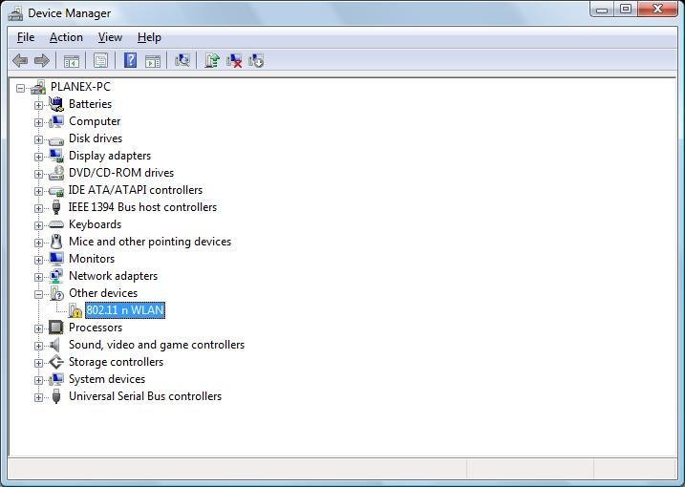Select the Batteries category icon
The image size is (685, 487).
pyautogui.click(x=56, y=104)
